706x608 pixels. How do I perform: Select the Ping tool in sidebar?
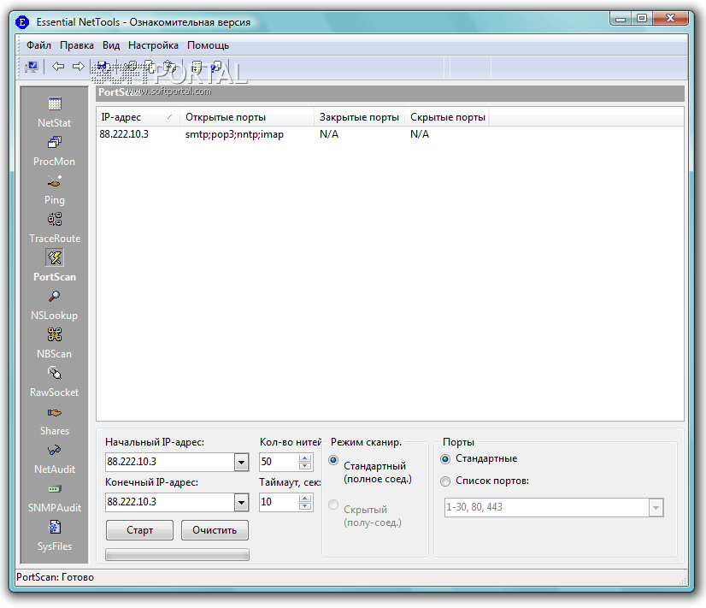click(x=55, y=190)
